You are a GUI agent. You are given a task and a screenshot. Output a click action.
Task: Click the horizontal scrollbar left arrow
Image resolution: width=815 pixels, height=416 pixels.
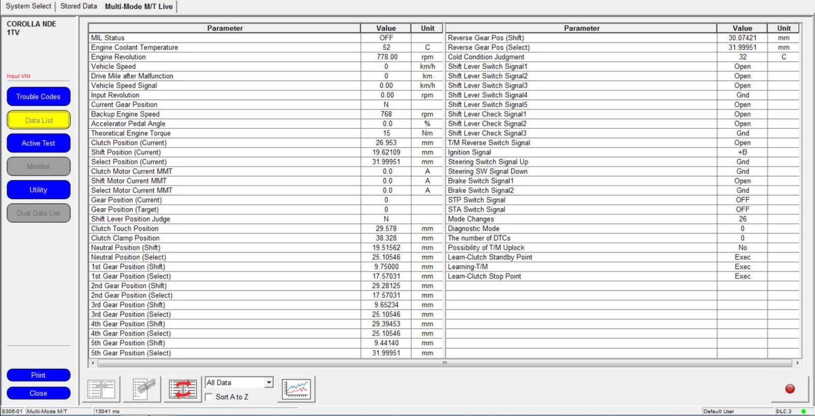(93, 363)
